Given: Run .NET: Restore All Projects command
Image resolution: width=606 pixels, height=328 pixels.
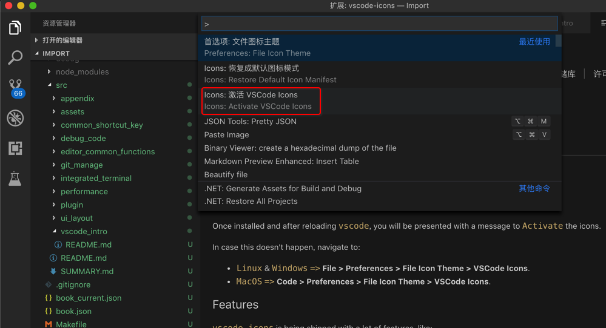Looking at the screenshot, I should (380, 202).
